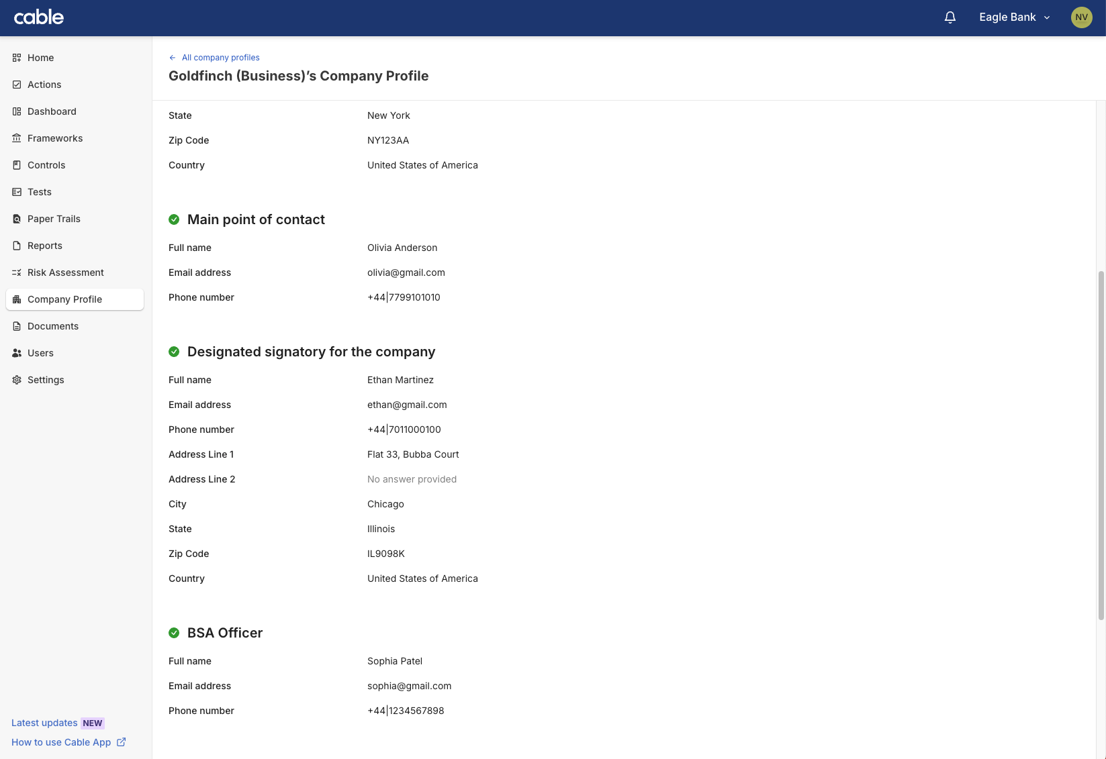Viewport: 1106px width, 759px height.
Task: Open the Dashboard menu item
Action: click(52, 111)
